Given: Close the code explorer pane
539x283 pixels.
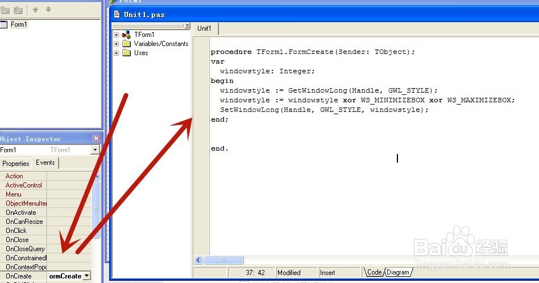Looking at the screenshot, I should [x=188, y=26].
